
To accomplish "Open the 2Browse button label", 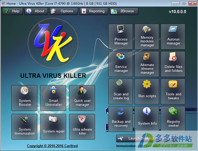I will coord(127,11).
